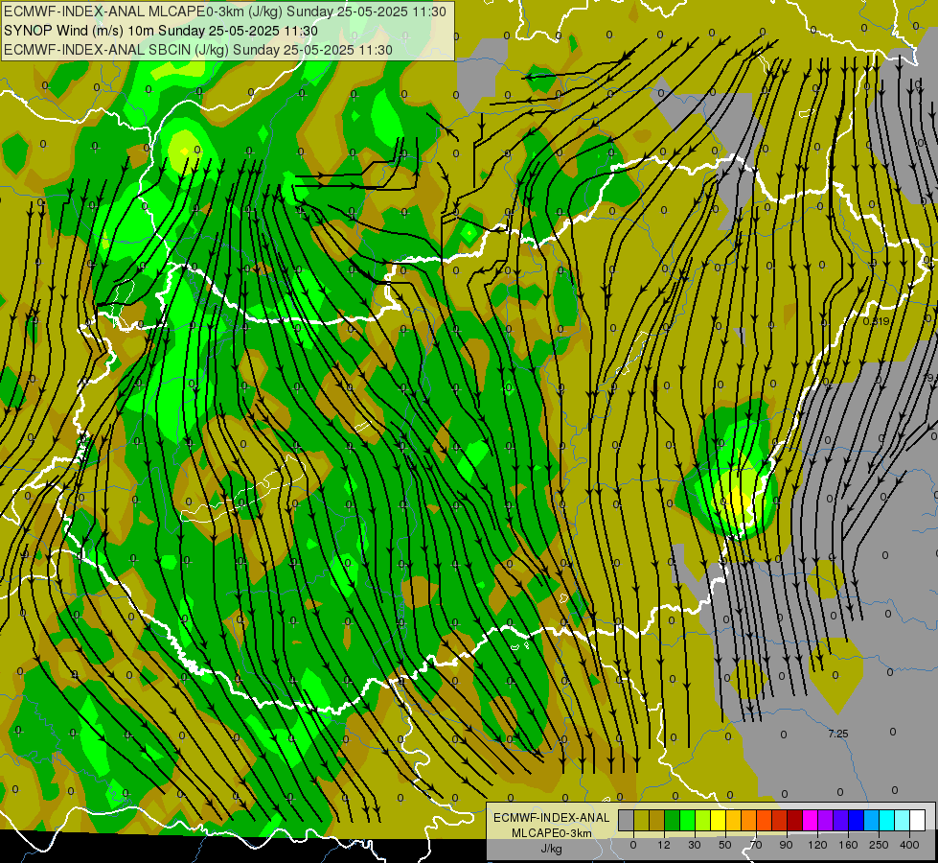Click the olive swatch in the legend

[x=642, y=821]
